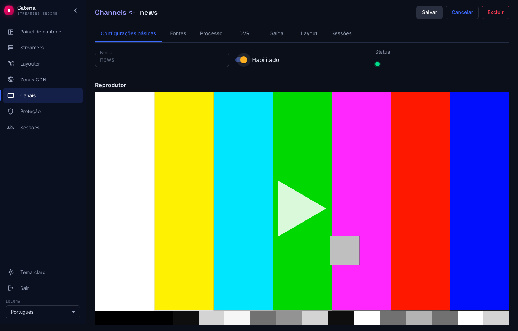Click the Salvar button
Screen dimensions: 518x331
(430, 12)
